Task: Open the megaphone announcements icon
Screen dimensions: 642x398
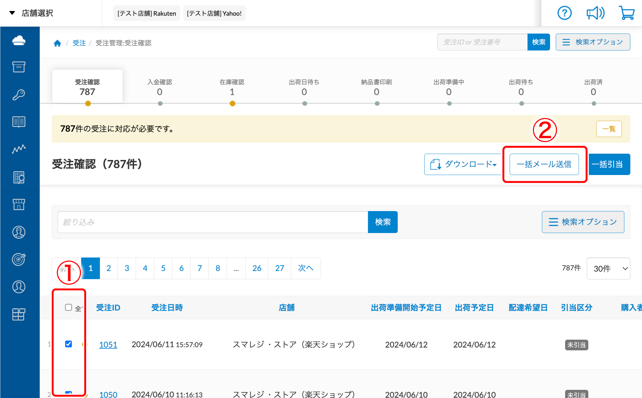Action: [x=595, y=13]
